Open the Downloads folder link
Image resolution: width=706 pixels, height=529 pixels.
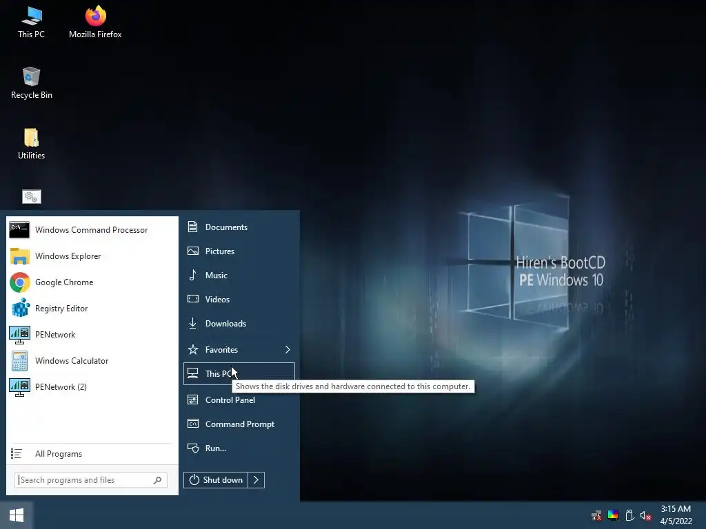click(239, 324)
